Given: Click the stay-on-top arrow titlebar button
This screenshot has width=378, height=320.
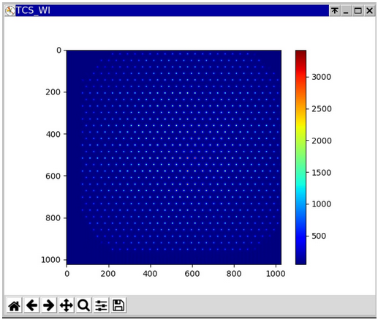Looking at the screenshot, I should (335, 11).
